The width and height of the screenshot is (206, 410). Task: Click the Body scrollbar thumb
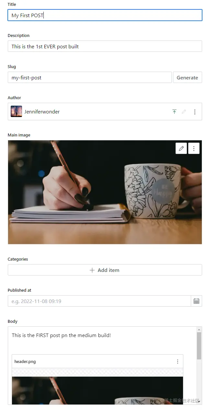coord(199,346)
